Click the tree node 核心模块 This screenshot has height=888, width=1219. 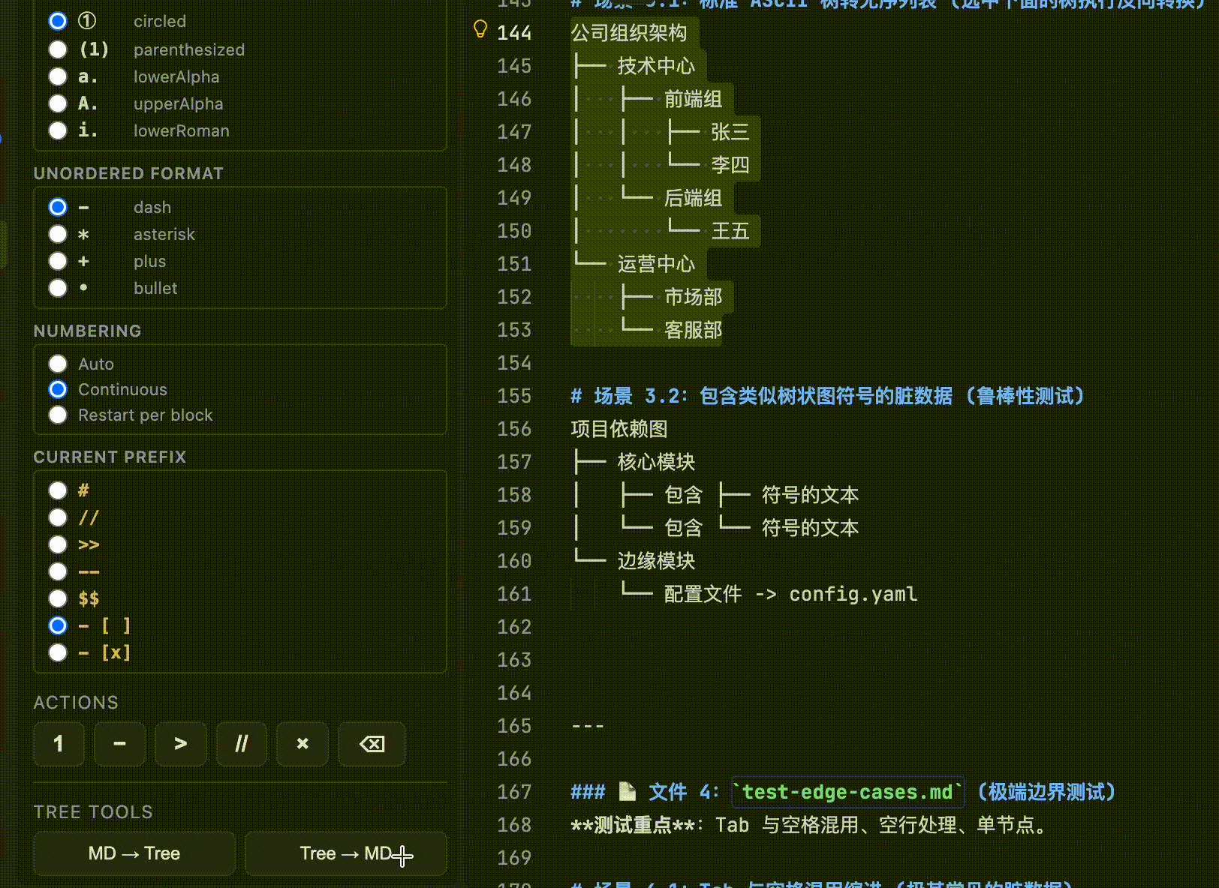point(656,462)
